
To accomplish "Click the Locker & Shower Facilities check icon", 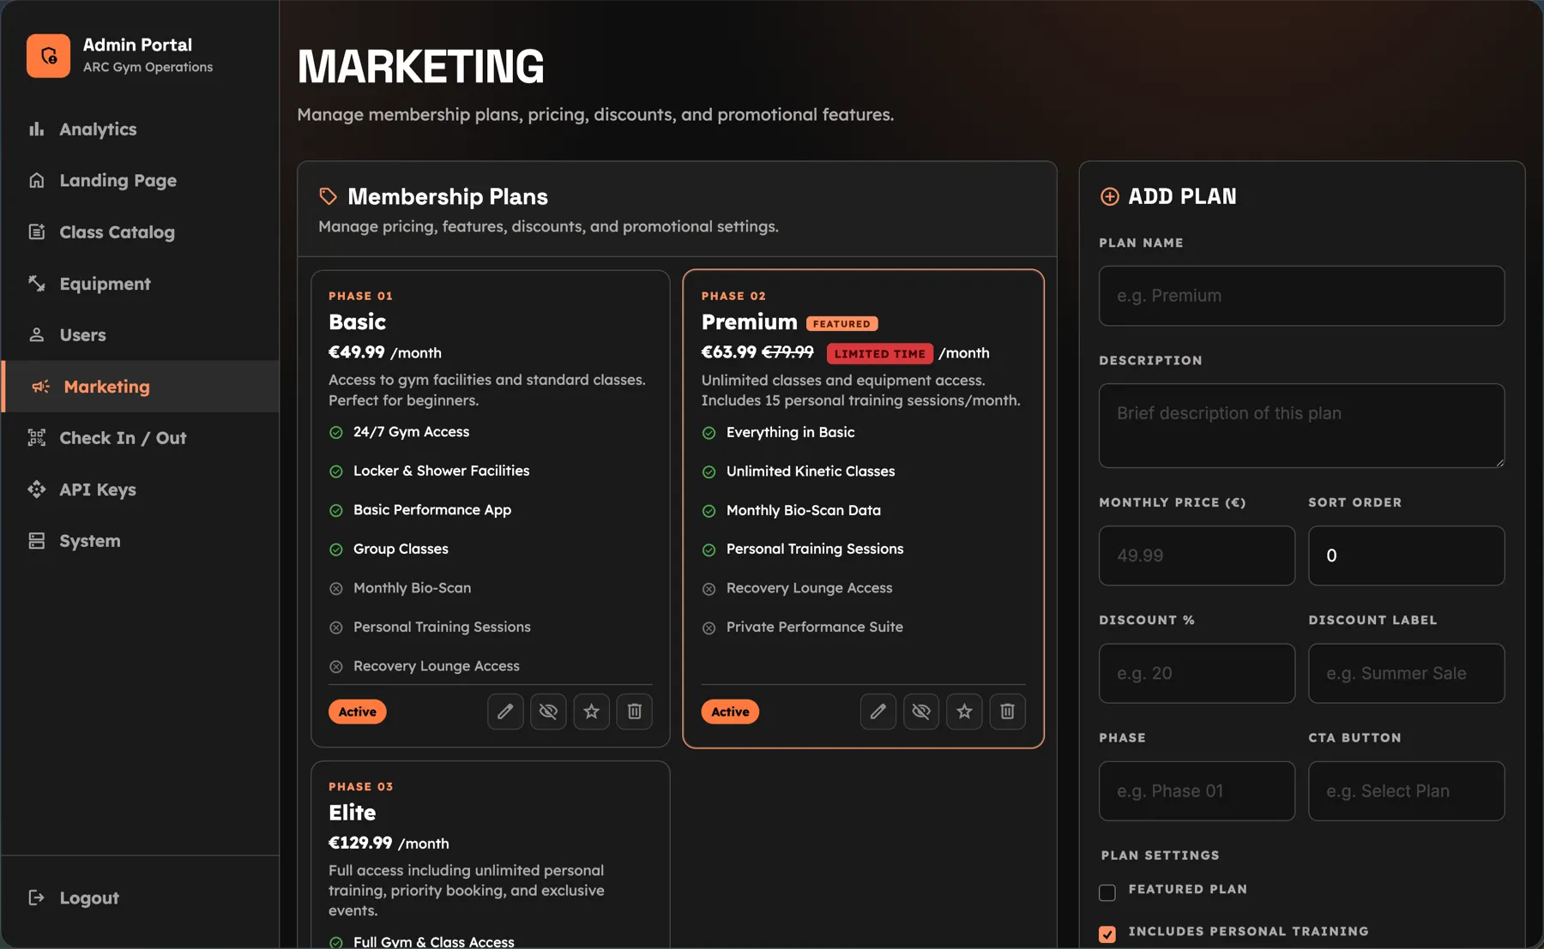I will [x=336, y=471].
